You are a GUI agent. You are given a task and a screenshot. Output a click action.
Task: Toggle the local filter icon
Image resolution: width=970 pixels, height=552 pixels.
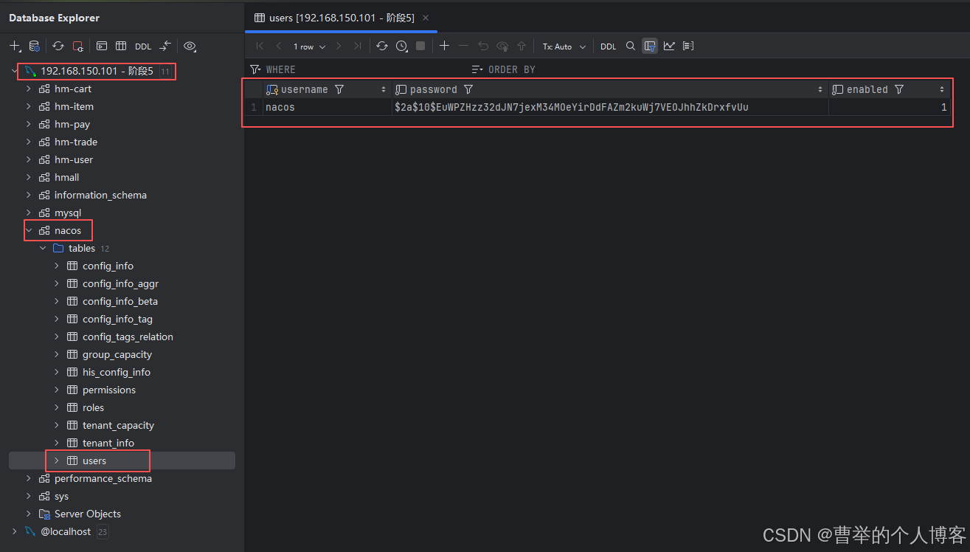pos(650,46)
